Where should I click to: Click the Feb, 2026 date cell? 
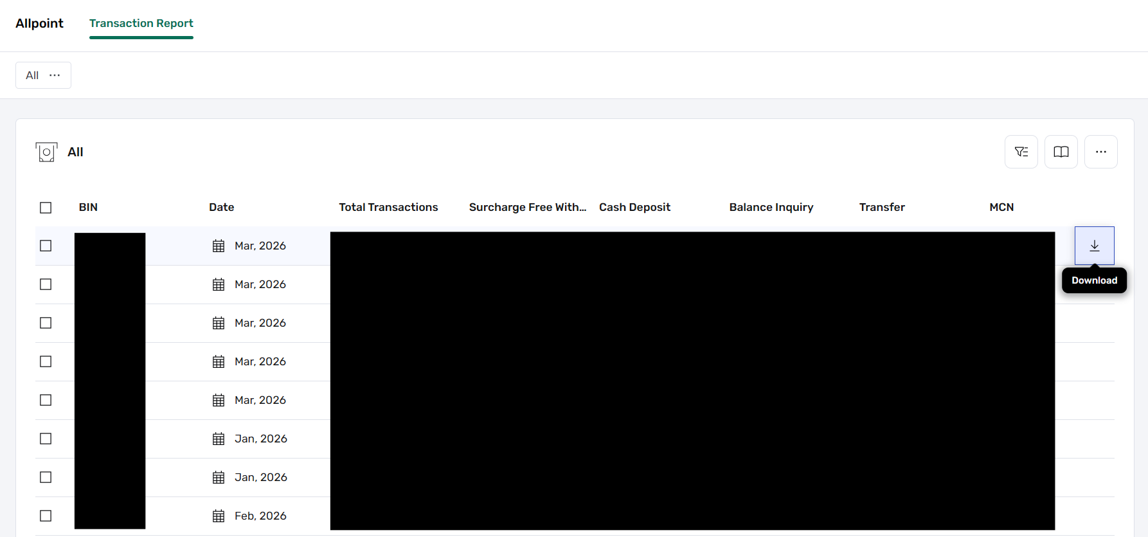click(260, 516)
